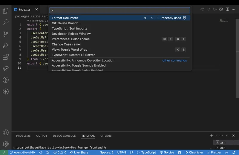Image resolution: width=239 pixels, height=155 pixels.
Task: Run Developer: Reload Window command
Action: (x=120, y=34)
